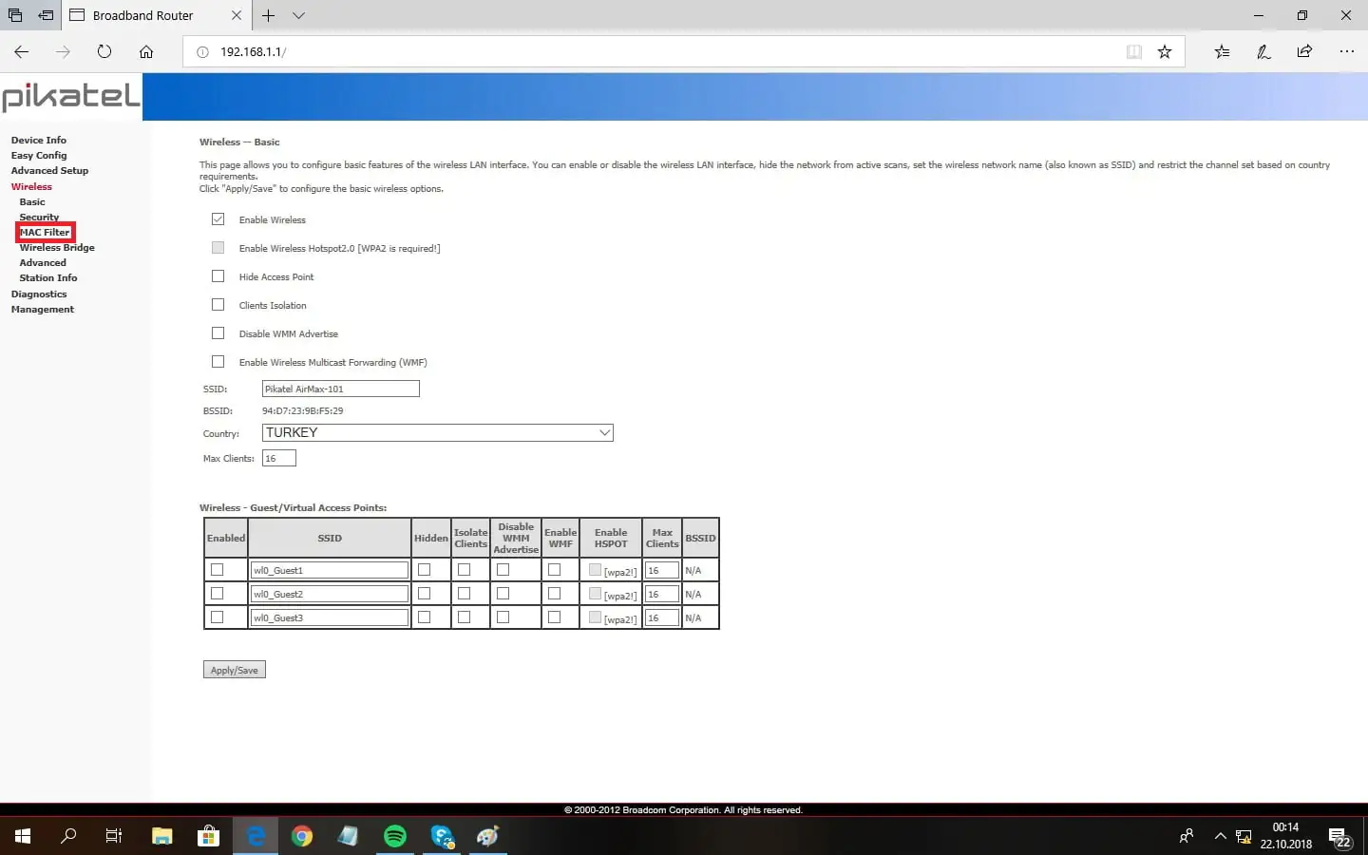Open Windows taskbar search
The height and width of the screenshot is (855, 1368).
click(x=68, y=836)
